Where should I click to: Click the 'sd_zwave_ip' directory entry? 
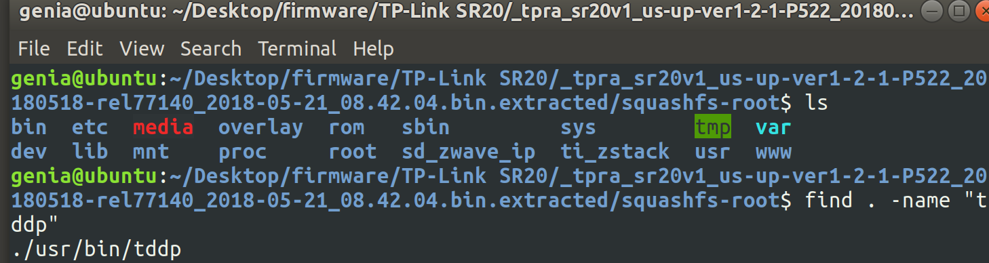point(468,151)
